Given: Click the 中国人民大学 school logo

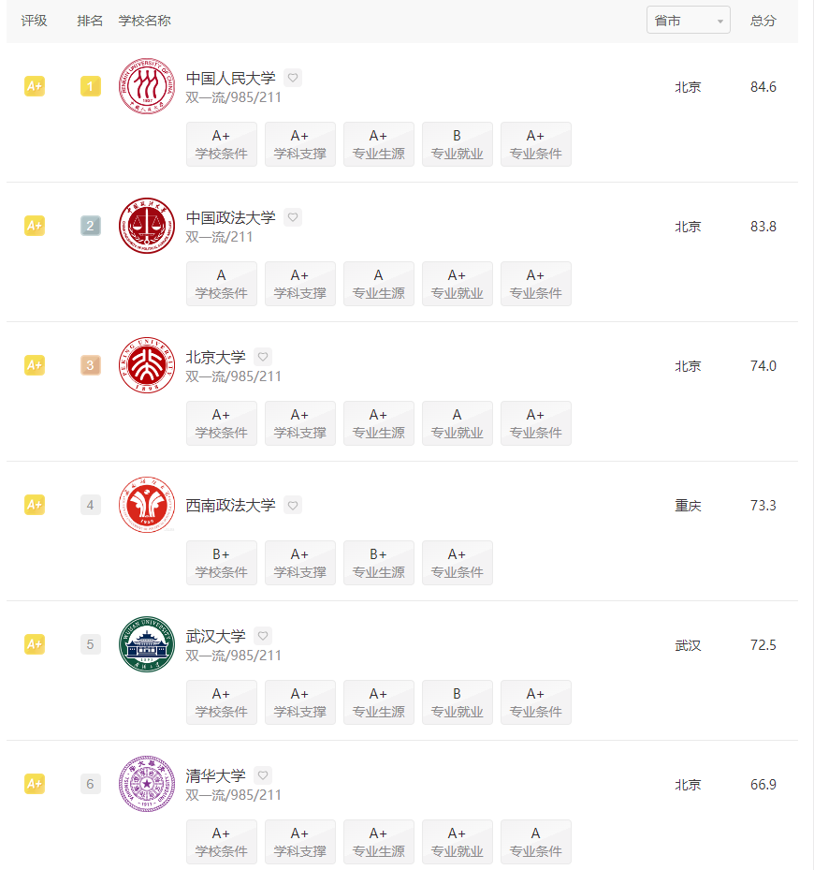Looking at the screenshot, I should point(147,86).
